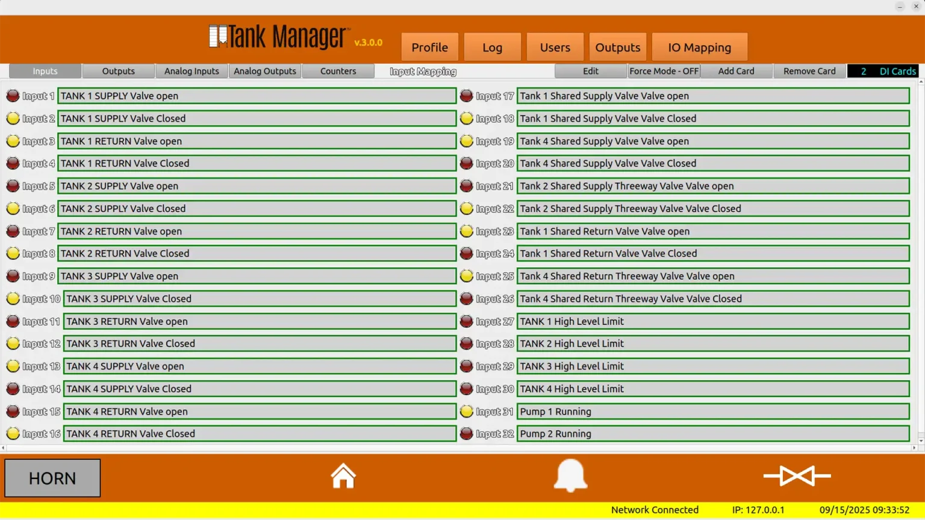Click the Input 12 label

tap(42, 344)
